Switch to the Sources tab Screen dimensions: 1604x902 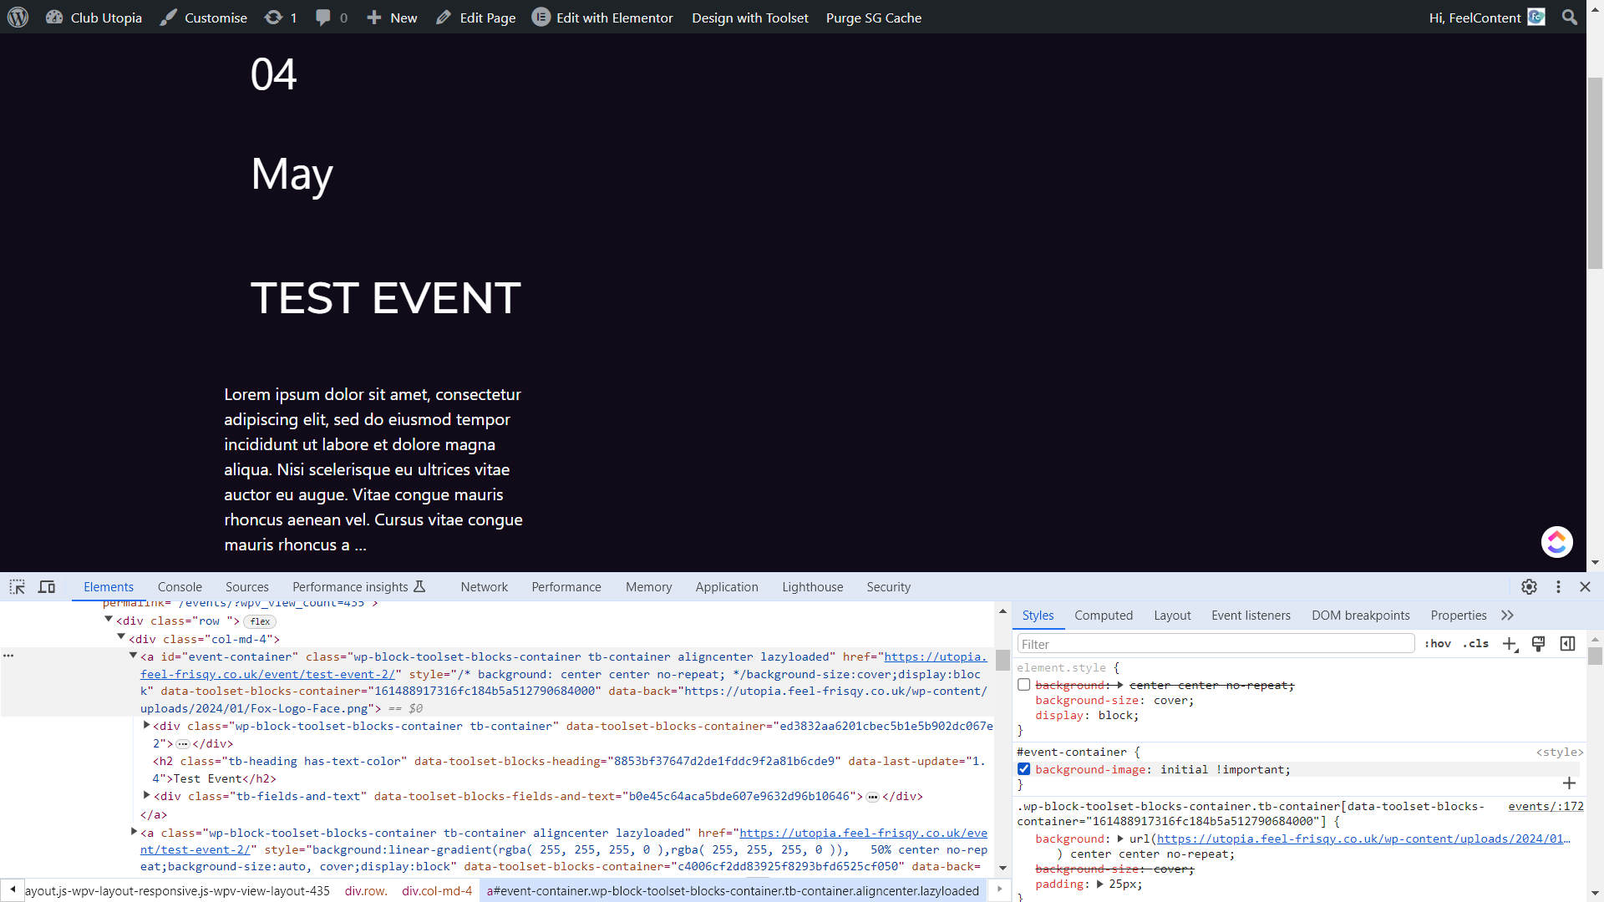pyautogui.click(x=247, y=587)
